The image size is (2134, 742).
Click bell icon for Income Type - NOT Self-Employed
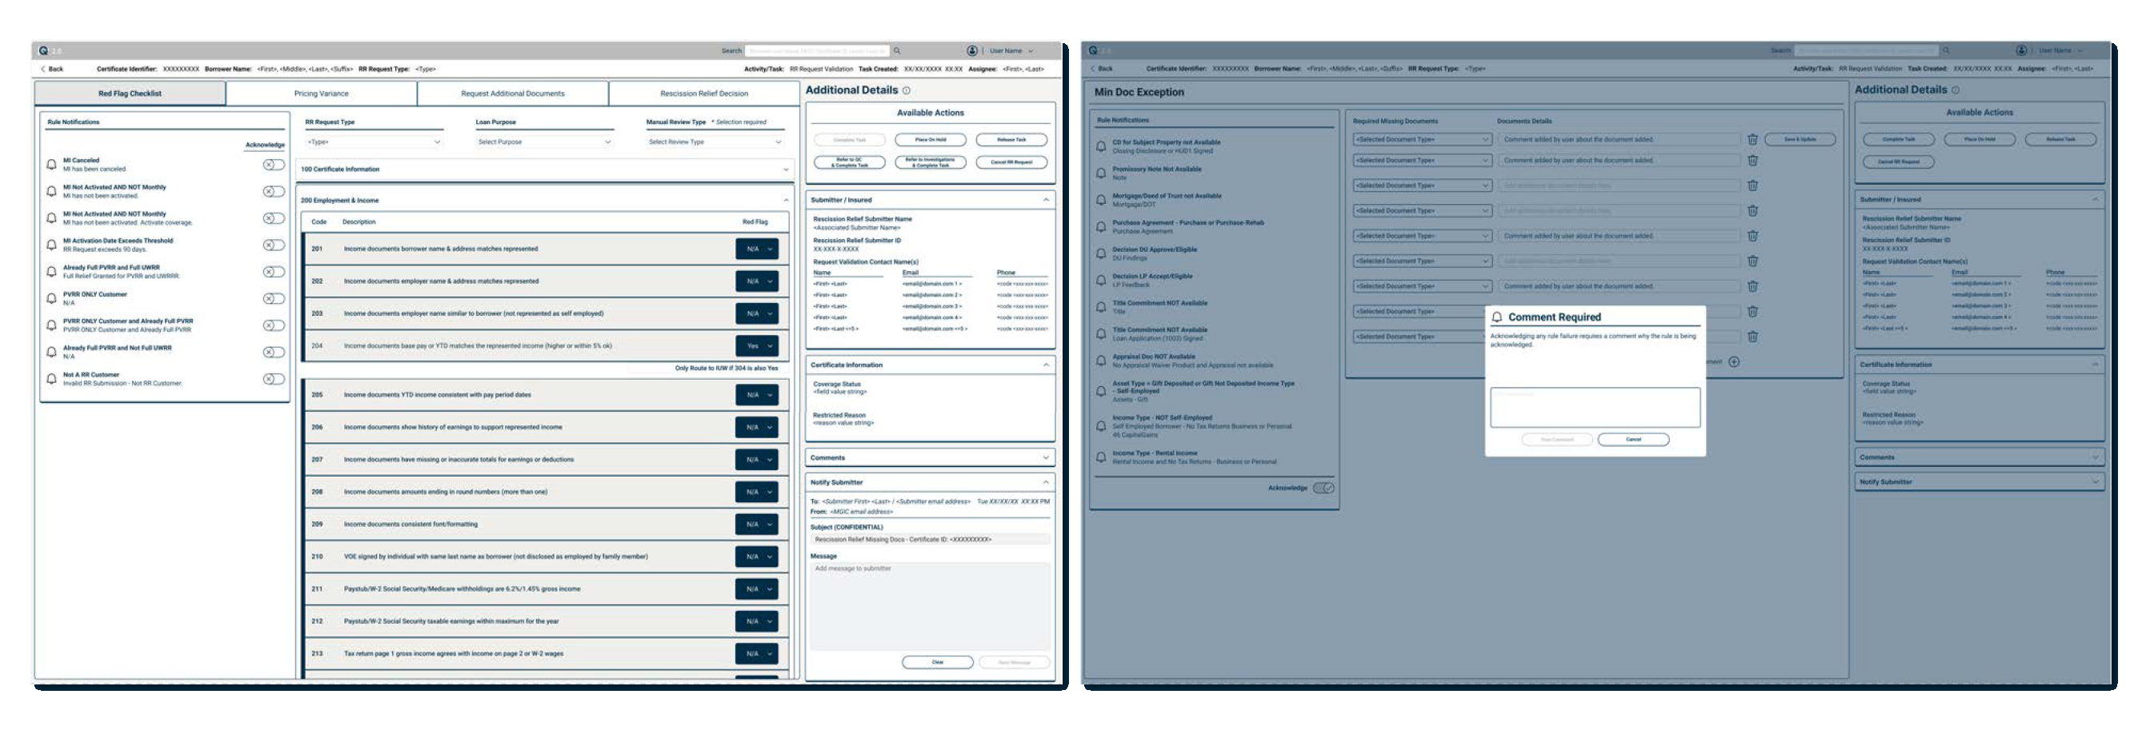click(1101, 426)
